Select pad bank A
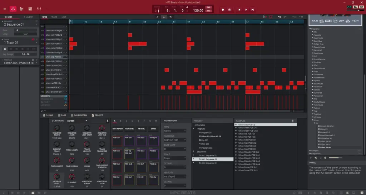 tap(115, 121)
